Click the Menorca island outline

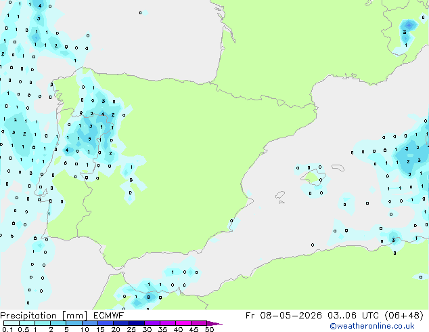338,167
